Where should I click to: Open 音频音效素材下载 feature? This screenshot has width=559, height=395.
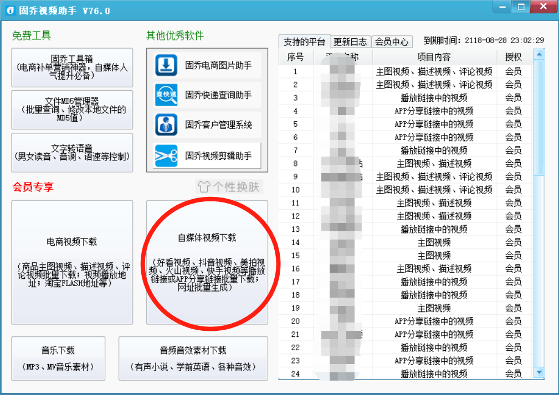tap(193, 358)
